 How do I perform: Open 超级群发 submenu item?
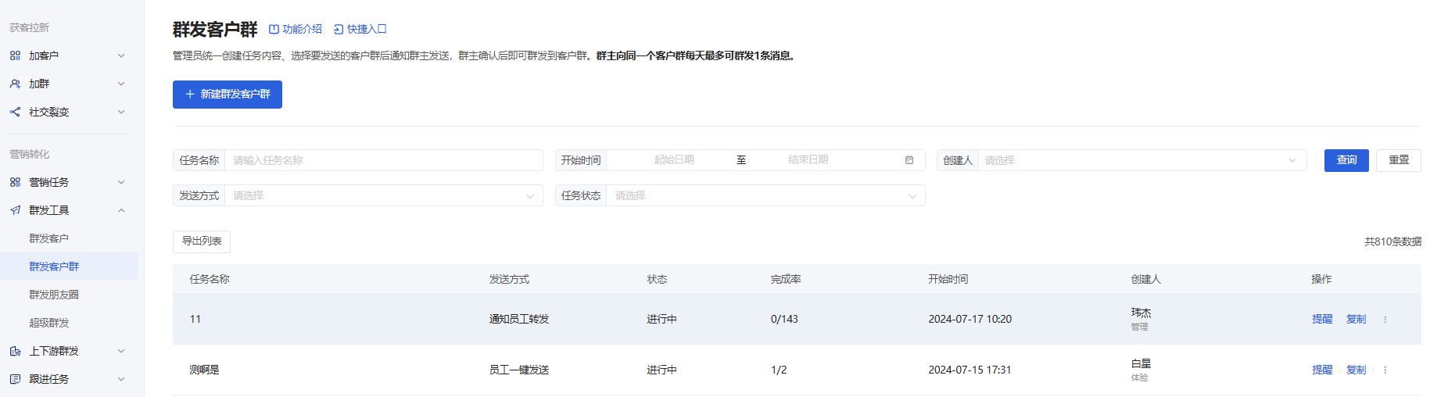(48, 323)
